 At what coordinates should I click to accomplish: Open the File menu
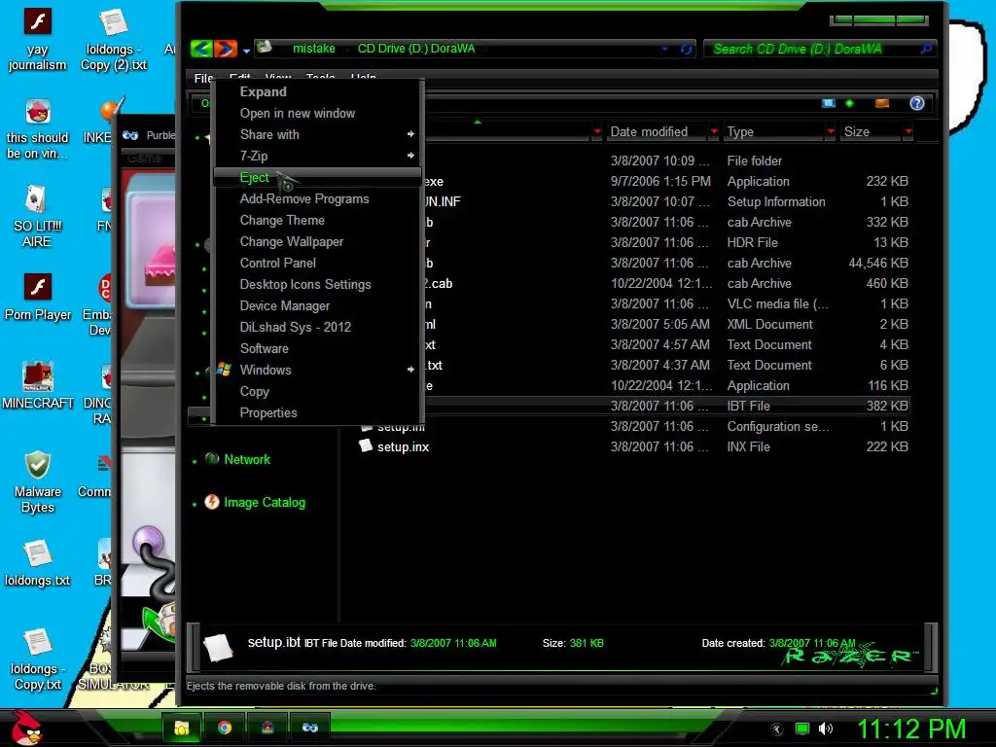point(203,78)
